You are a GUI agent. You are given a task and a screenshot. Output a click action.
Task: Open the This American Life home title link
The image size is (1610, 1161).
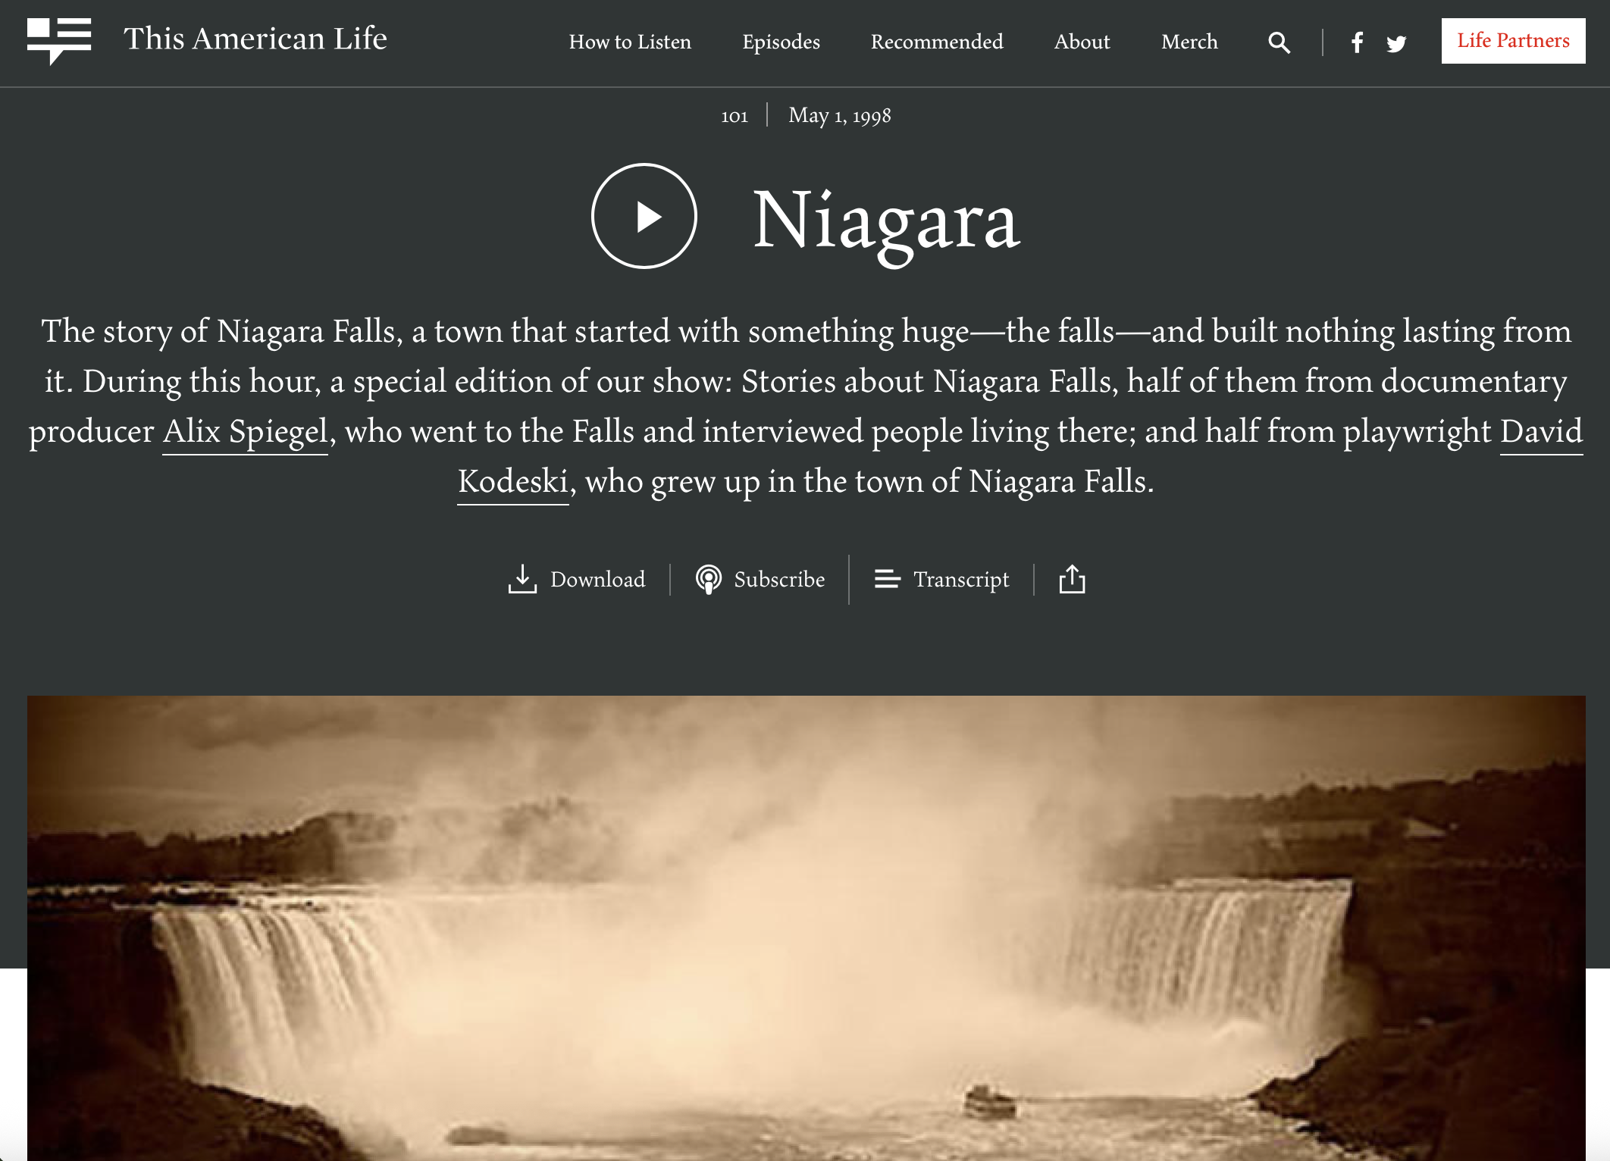[x=255, y=39]
